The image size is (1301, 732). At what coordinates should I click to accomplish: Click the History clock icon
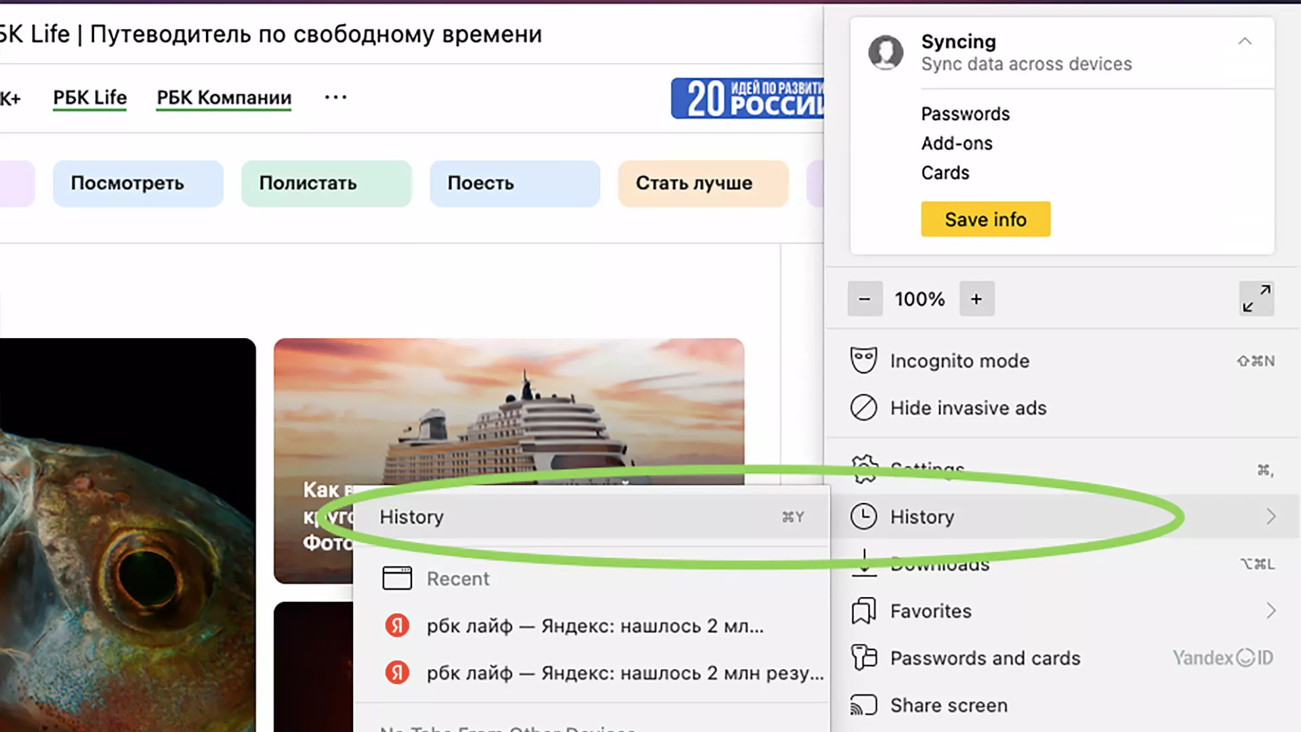click(x=863, y=516)
